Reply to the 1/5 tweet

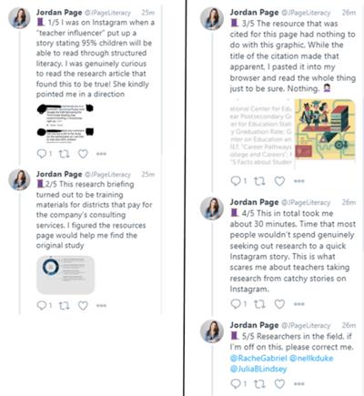pyautogui.click(x=42, y=154)
